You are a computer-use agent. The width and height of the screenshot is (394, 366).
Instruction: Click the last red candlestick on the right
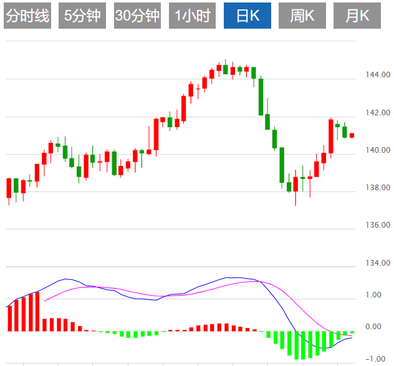[352, 135]
